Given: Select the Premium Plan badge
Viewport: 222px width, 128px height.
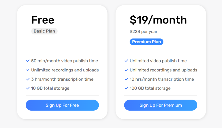Looking at the screenshot, I should 146,42.
